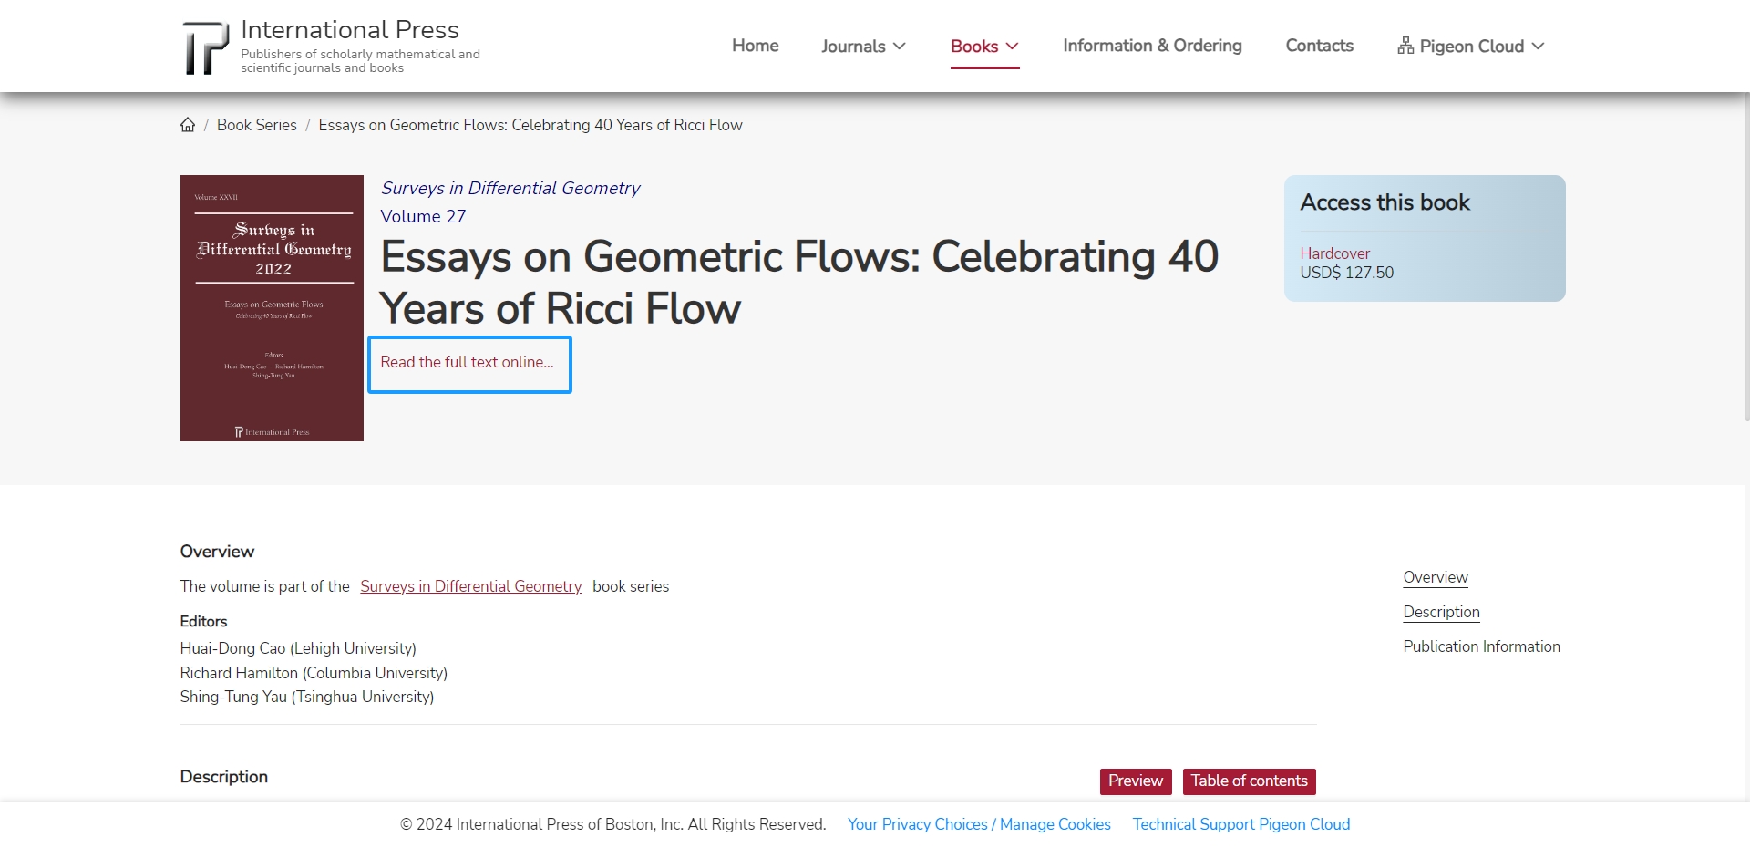This screenshot has width=1750, height=848.
Task: Click International Press site title text
Action: (x=350, y=29)
